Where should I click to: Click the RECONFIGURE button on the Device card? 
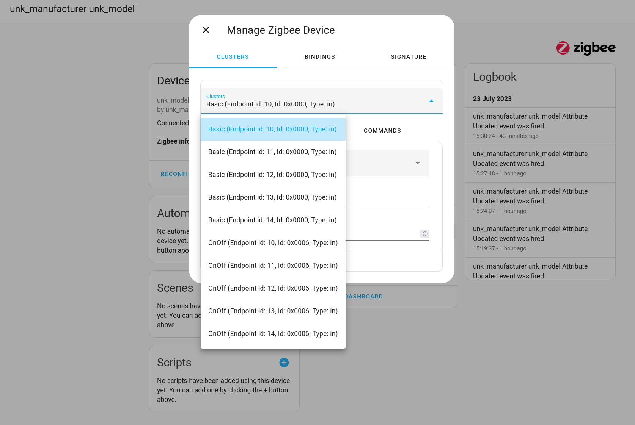click(x=176, y=174)
